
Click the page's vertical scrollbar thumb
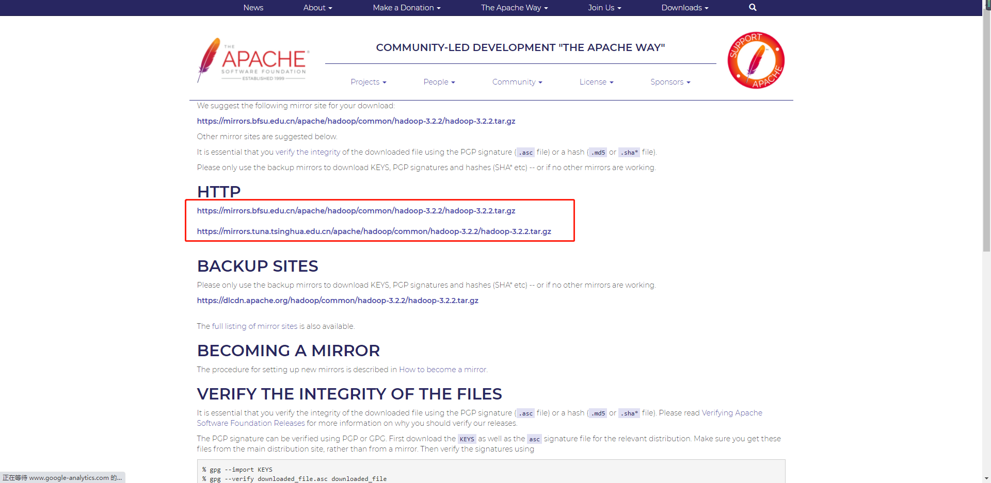click(986, 130)
